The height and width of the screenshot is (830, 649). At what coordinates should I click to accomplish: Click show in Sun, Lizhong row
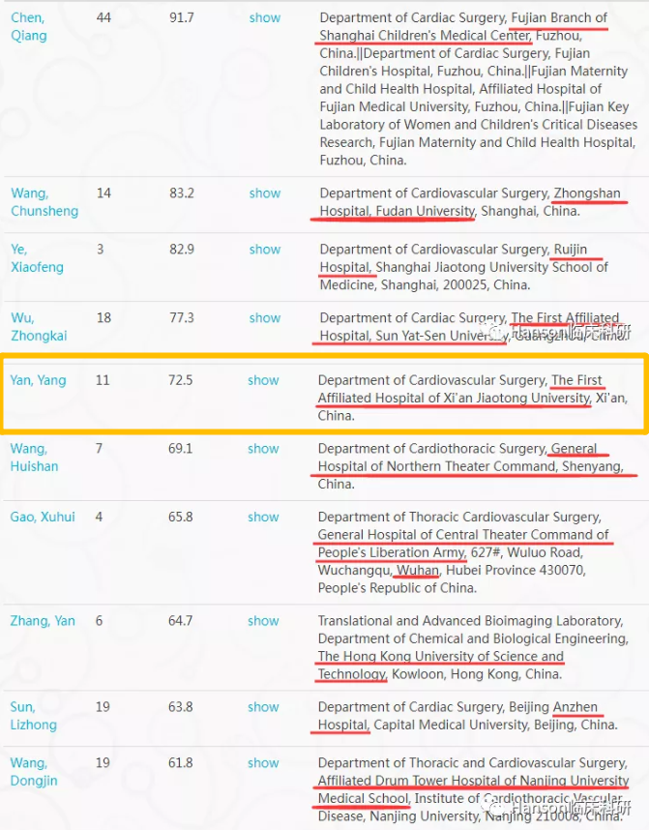click(x=263, y=707)
